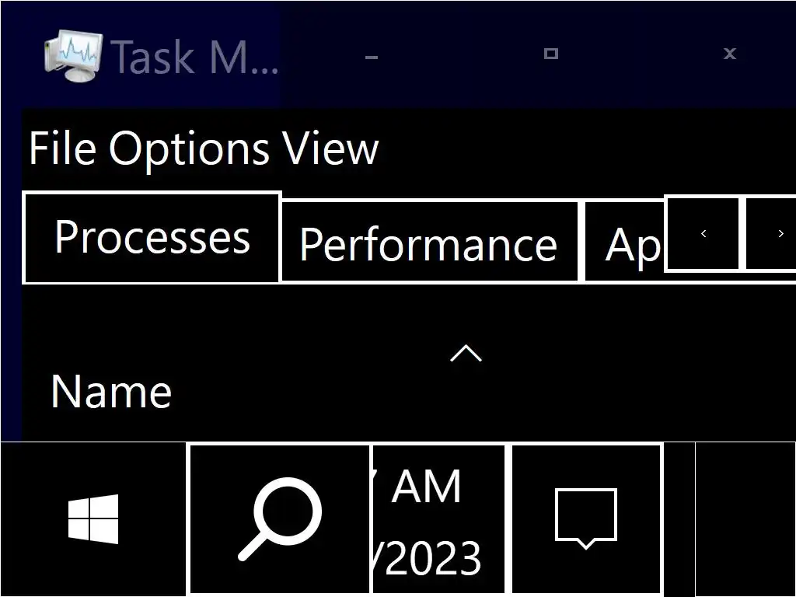This screenshot has height=597, width=796.
Task: Switch to the Processes tab
Action: pyautogui.click(x=152, y=238)
